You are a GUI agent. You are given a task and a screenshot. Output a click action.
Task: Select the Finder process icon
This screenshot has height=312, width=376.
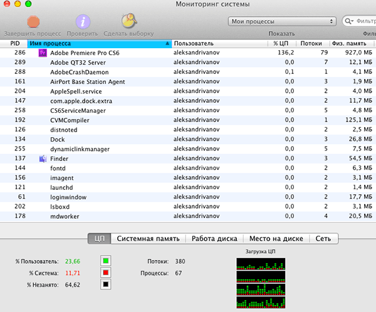click(x=43, y=159)
